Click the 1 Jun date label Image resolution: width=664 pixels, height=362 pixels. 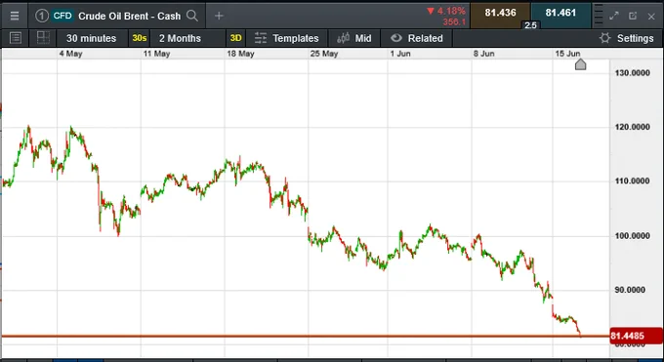[400, 54]
